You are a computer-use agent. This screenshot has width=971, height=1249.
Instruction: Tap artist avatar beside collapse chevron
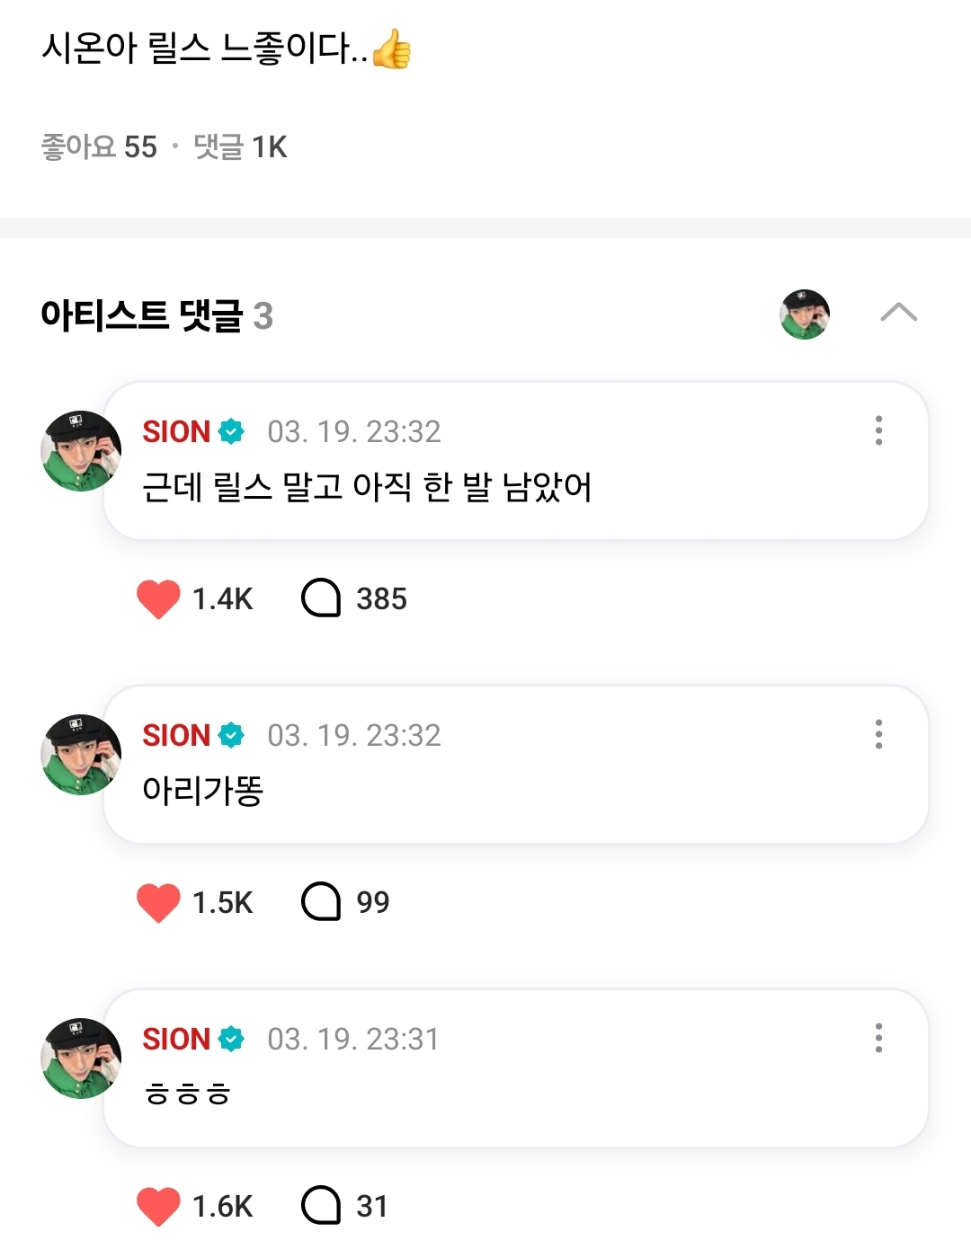(x=805, y=314)
